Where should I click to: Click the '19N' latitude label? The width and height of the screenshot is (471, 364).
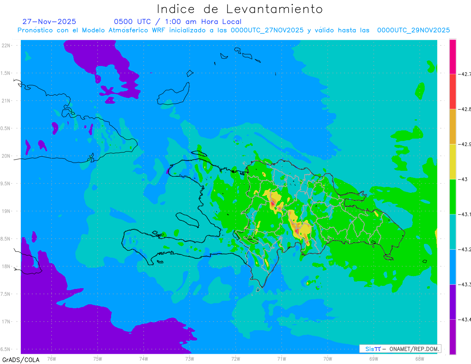(x=6, y=211)
